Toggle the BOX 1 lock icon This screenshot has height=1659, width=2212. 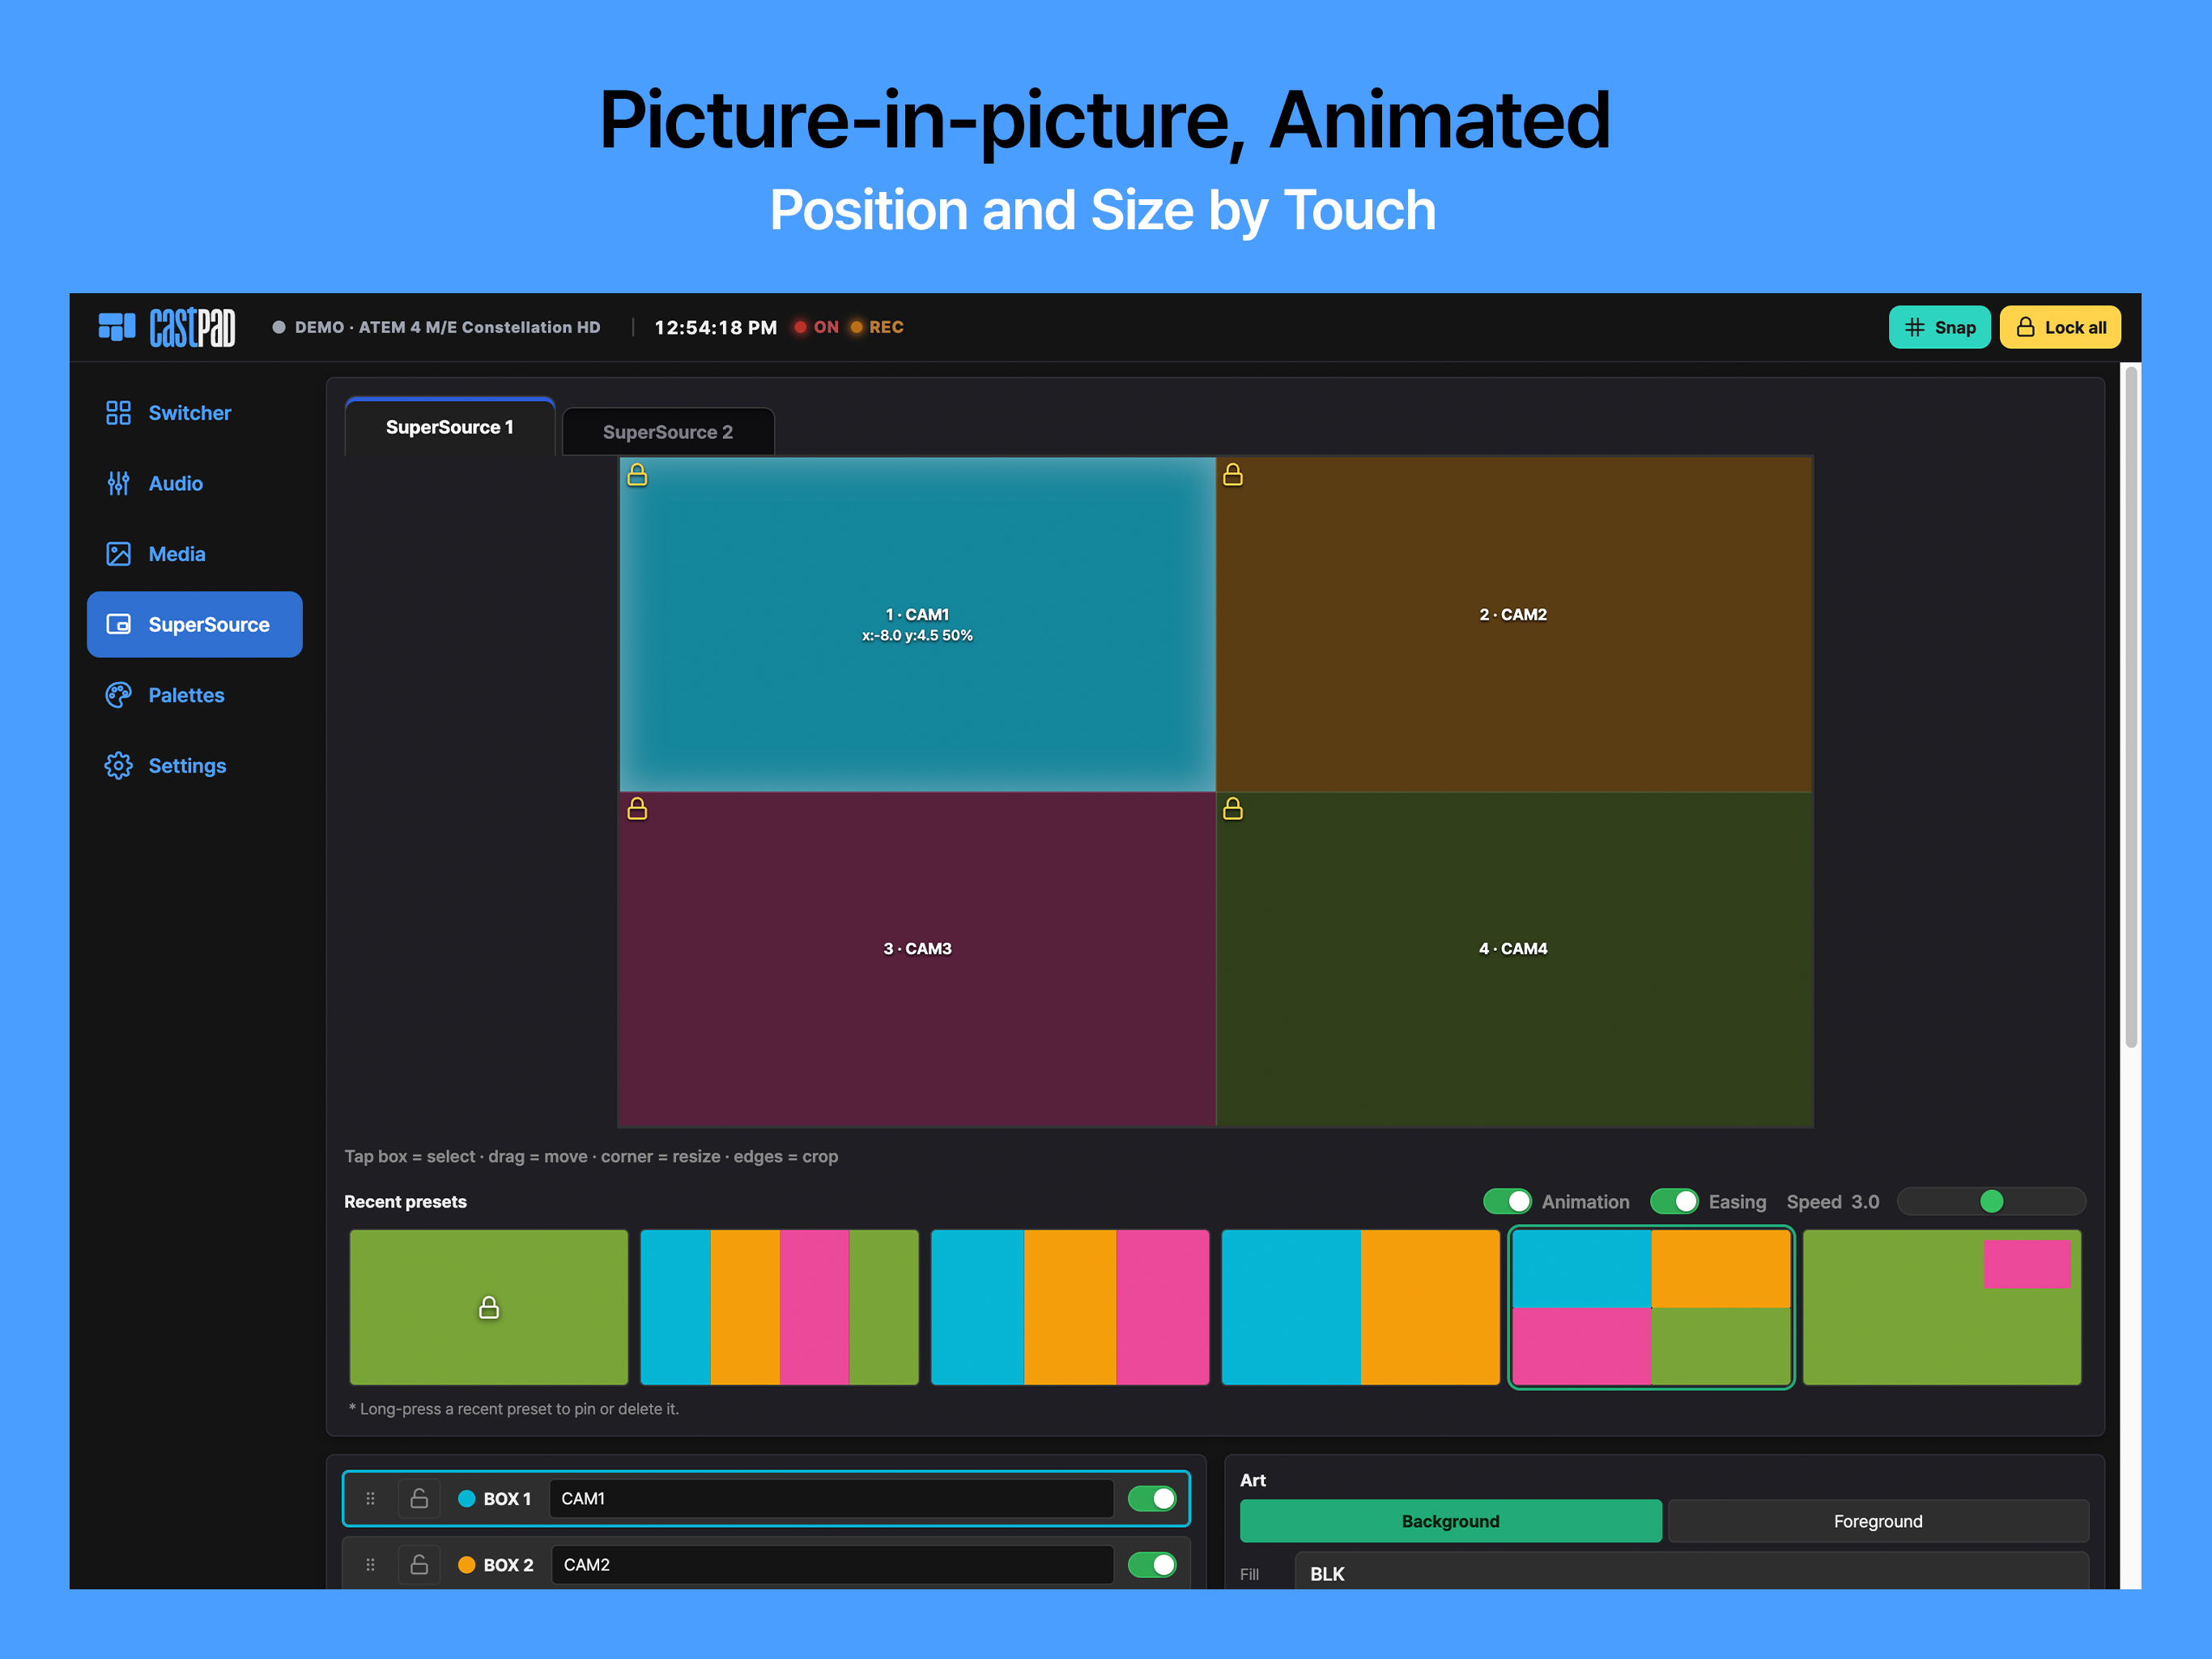pos(419,1498)
